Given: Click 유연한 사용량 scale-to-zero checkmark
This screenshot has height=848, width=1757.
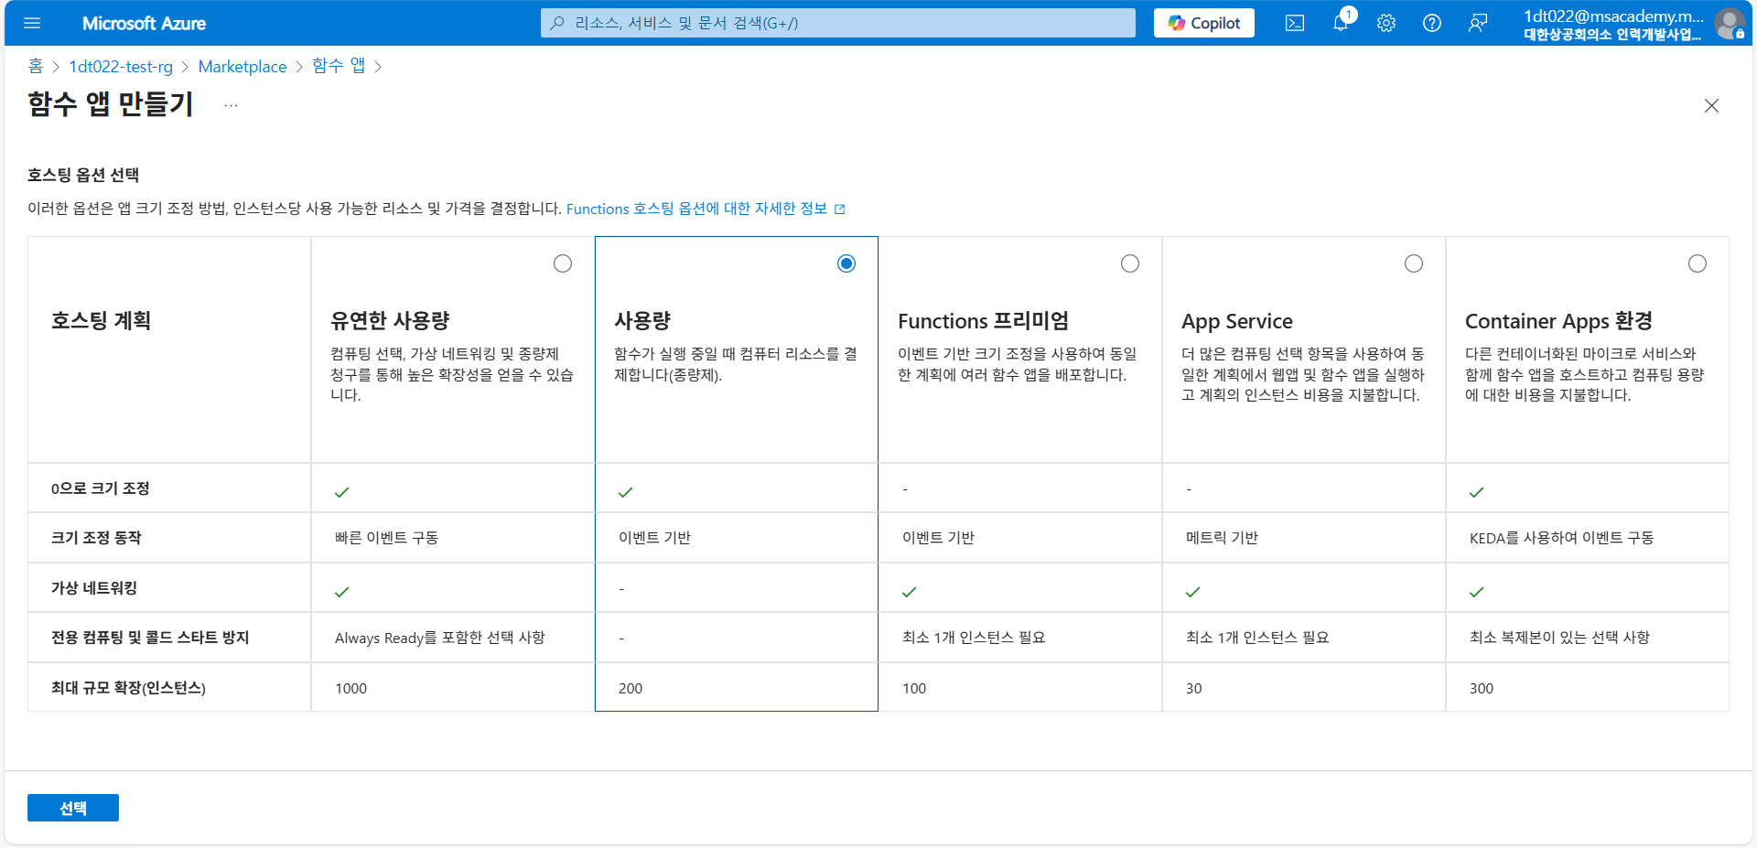Looking at the screenshot, I should [x=342, y=492].
